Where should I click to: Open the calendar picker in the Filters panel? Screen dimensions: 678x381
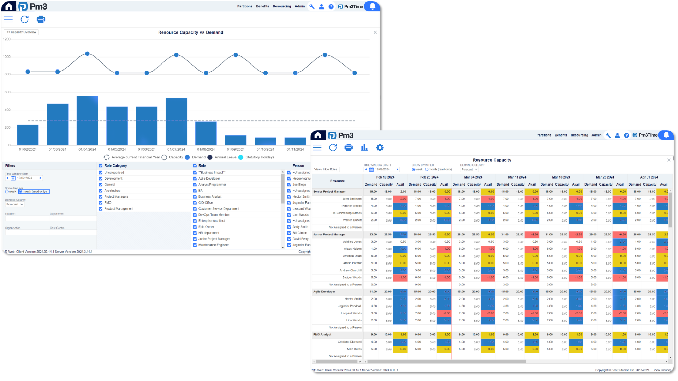coord(13,178)
